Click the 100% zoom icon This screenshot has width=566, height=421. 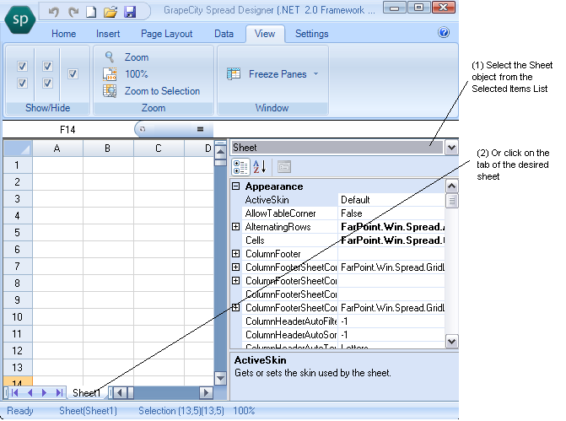[x=110, y=74]
